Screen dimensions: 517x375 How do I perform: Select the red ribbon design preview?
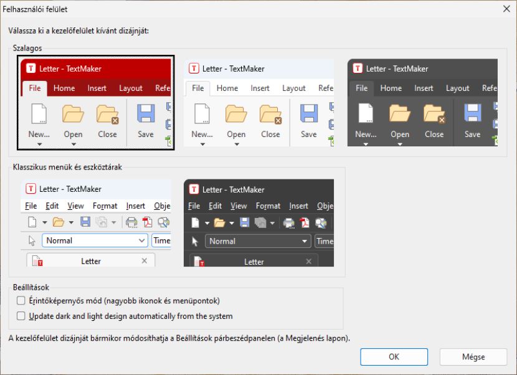96,103
